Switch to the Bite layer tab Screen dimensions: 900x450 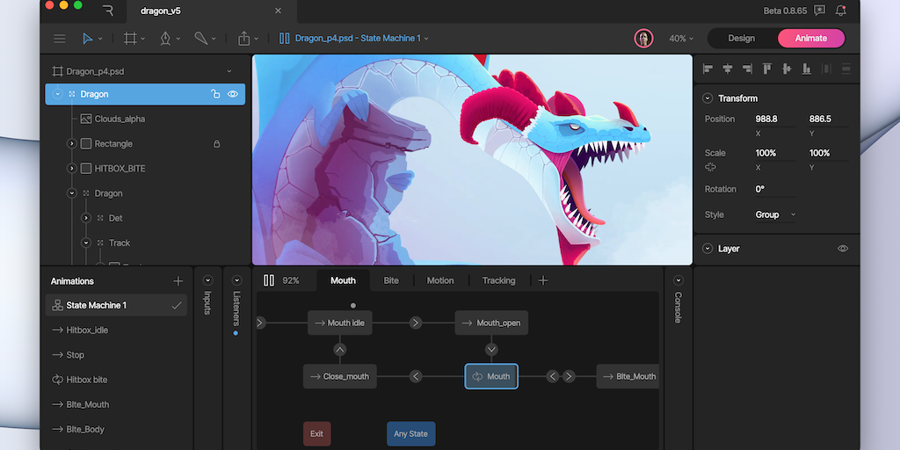click(391, 280)
